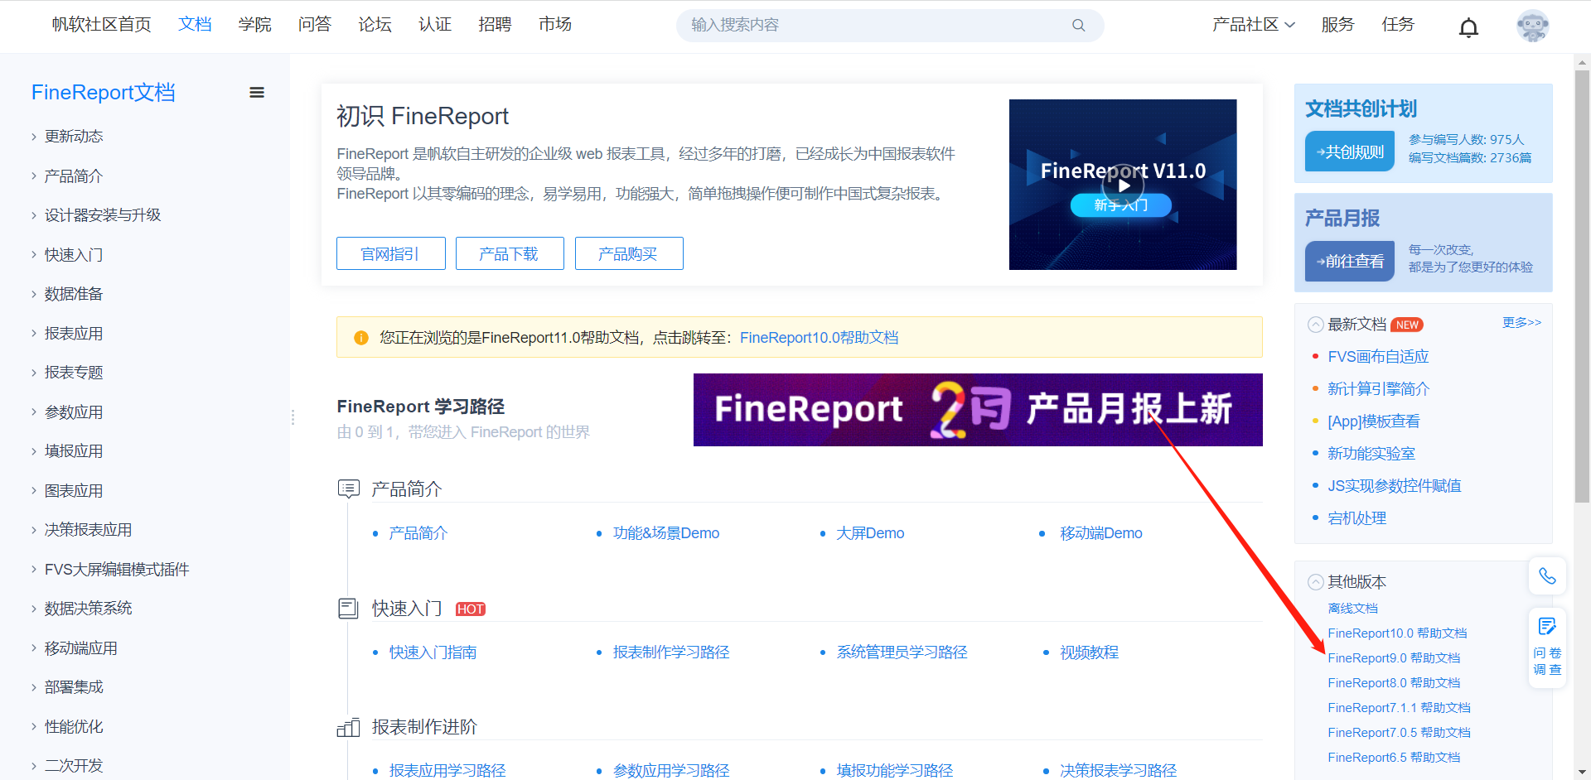The width and height of the screenshot is (1591, 780).
Task: Click the 产品月报上新 banner
Action: (x=978, y=410)
